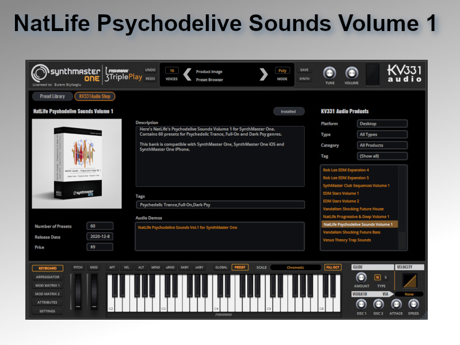This screenshot has width=460, height=345.
Task: Change the Poly mode selector
Action: pyautogui.click(x=282, y=71)
